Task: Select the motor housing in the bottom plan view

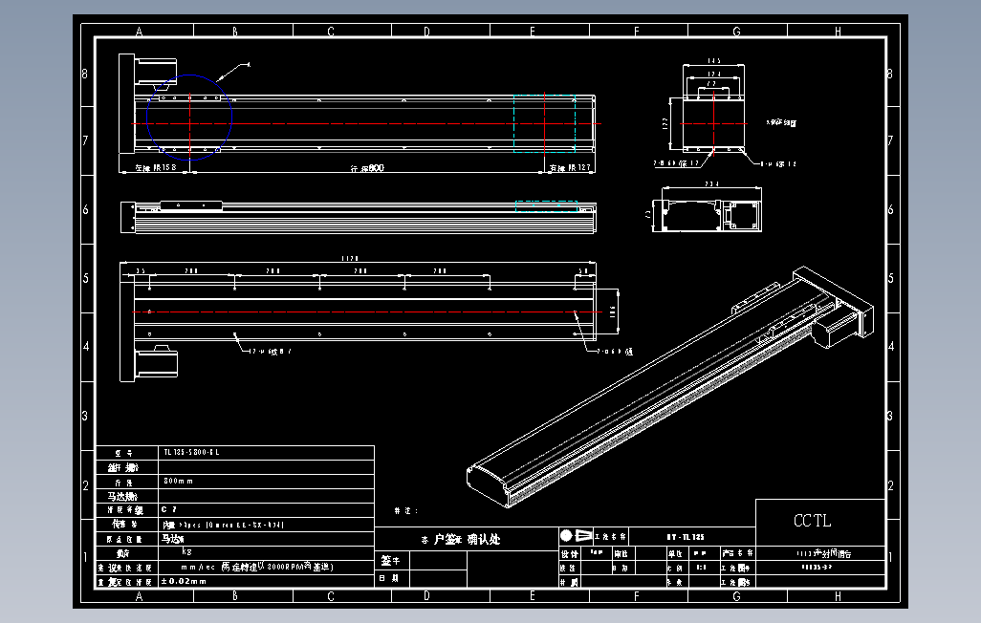Action: point(157,363)
